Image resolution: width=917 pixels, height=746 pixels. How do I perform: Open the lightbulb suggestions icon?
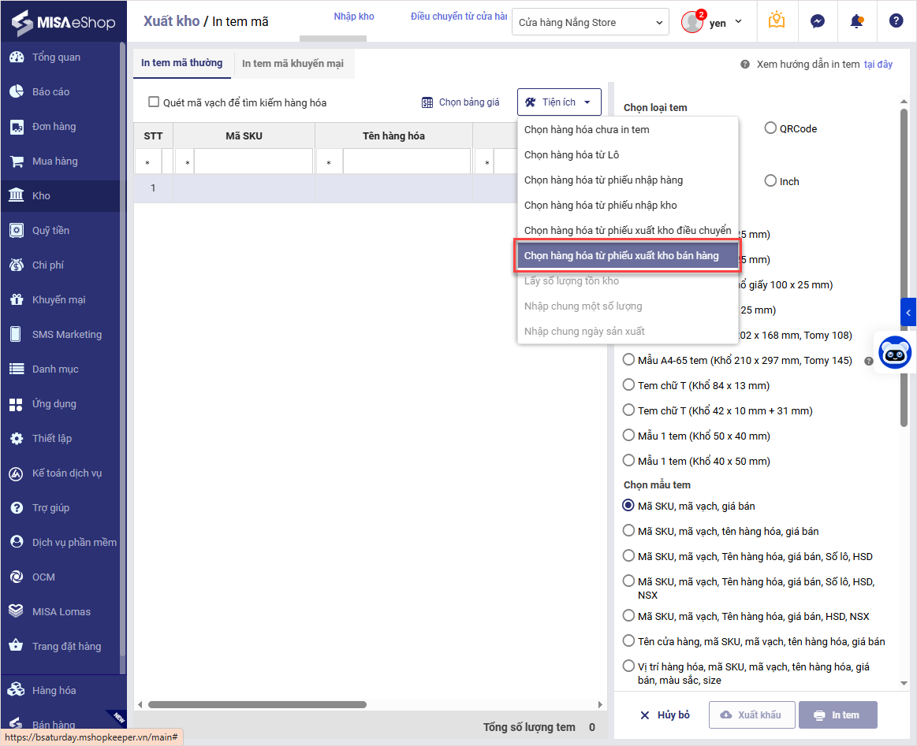click(x=776, y=21)
